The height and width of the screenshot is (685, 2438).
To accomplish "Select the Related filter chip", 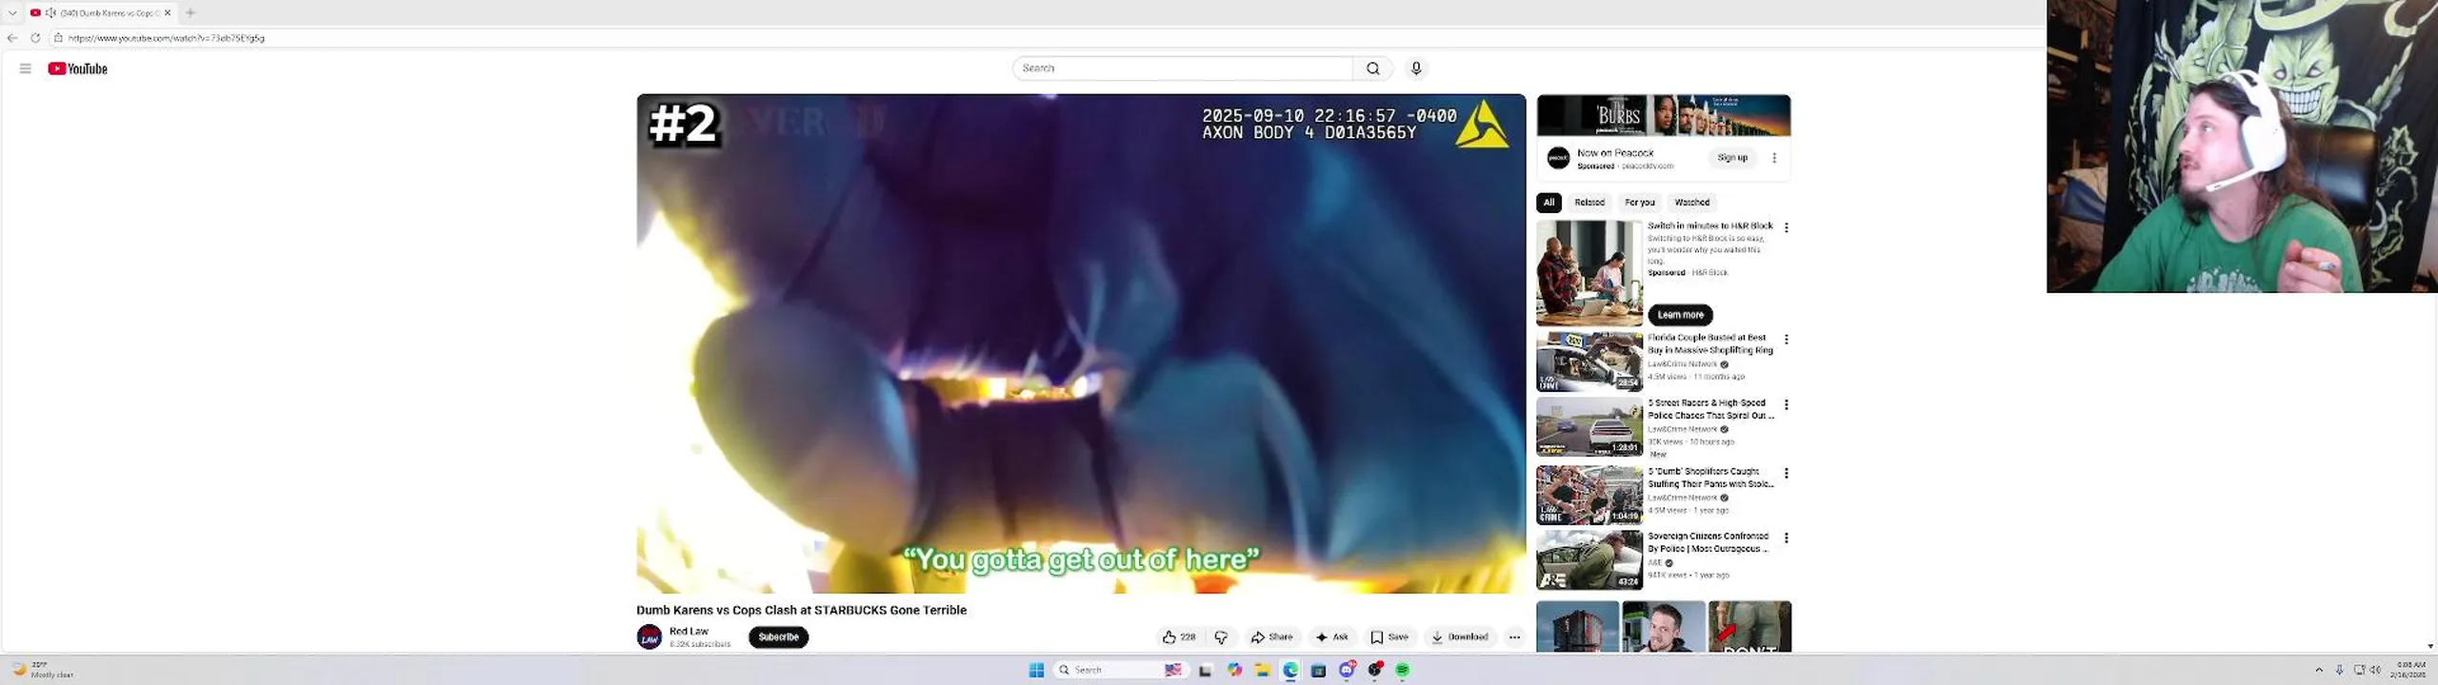I will [1589, 203].
